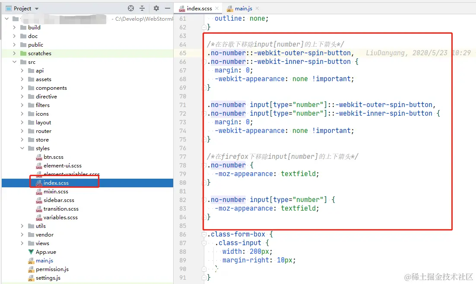
Task: Fold the rule at line 82 in gutter
Action: (x=204, y=200)
